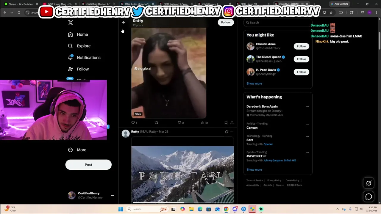Switch to the Daily Dart on X tab

[x=98, y=4]
